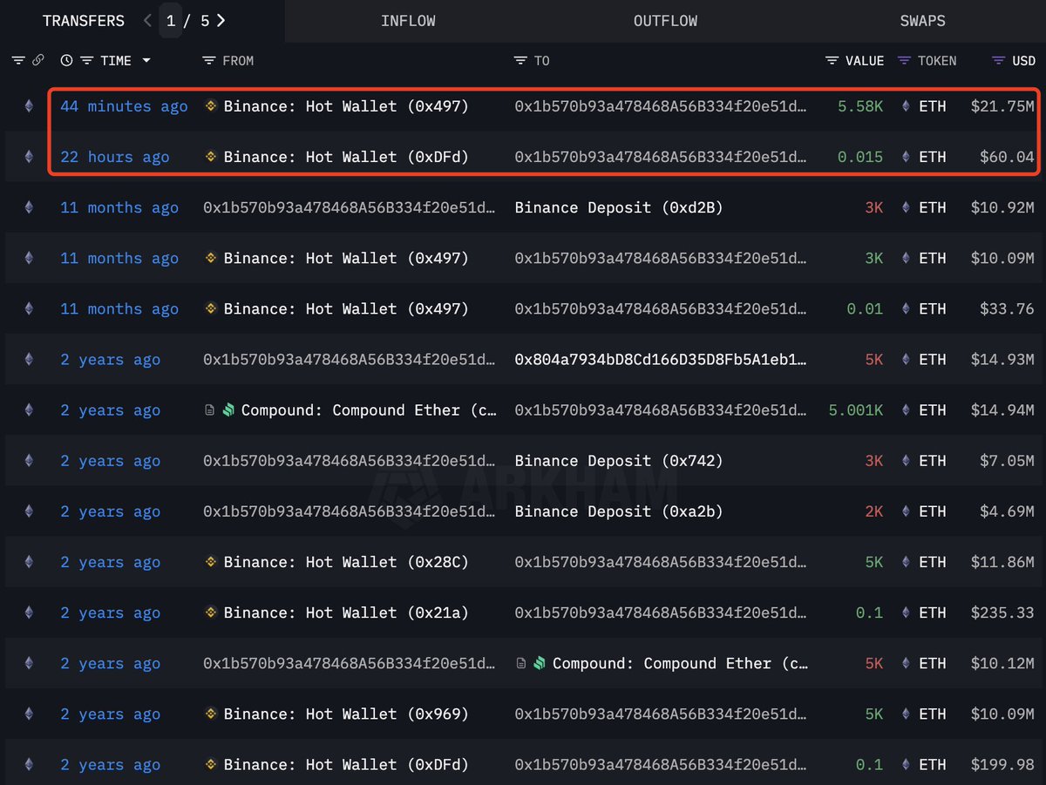Screen dimensions: 1046x785
Task: Click the chain link filter icon in header
Action: point(37,61)
